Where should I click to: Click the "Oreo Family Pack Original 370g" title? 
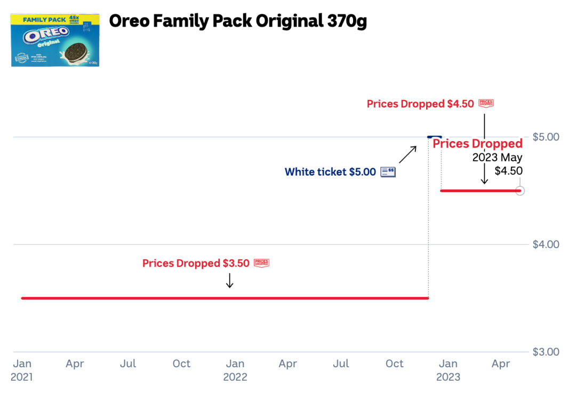click(x=238, y=21)
